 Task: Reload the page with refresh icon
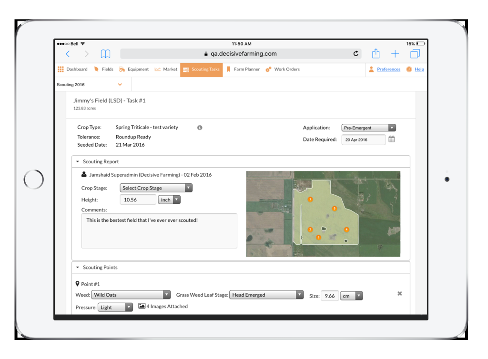coord(356,53)
